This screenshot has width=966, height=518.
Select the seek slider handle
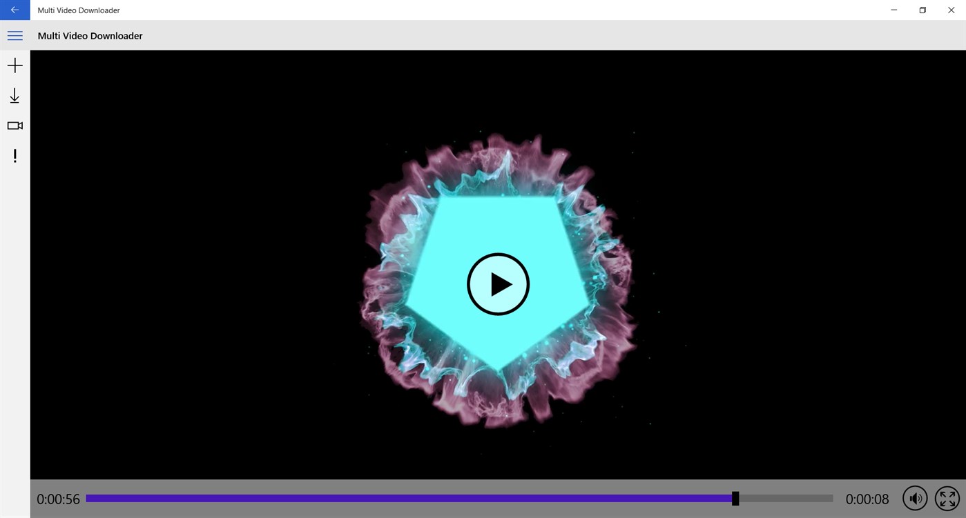click(x=735, y=498)
